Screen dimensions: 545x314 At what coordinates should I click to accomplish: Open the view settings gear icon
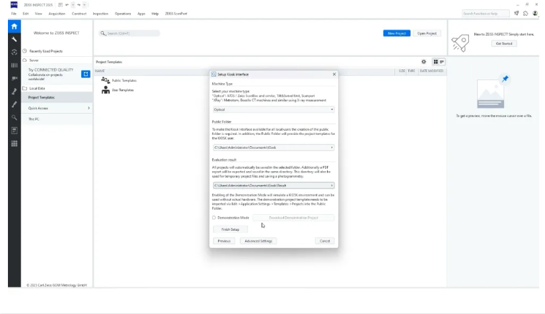(423, 62)
